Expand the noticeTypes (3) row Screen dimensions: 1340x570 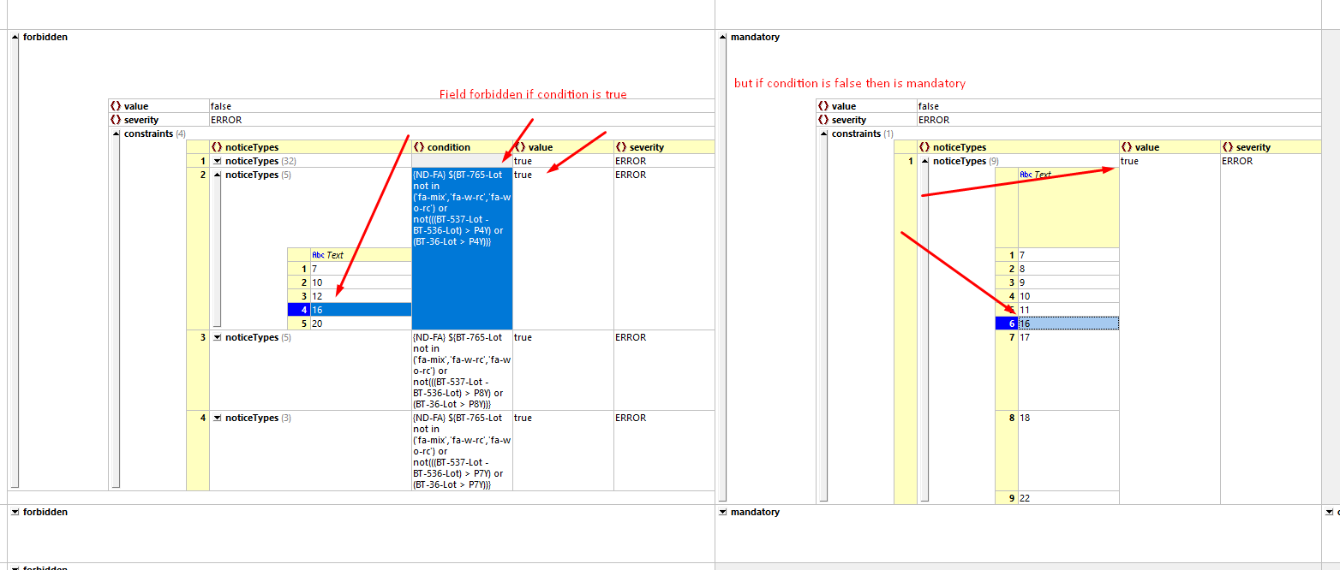click(x=218, y=418)
